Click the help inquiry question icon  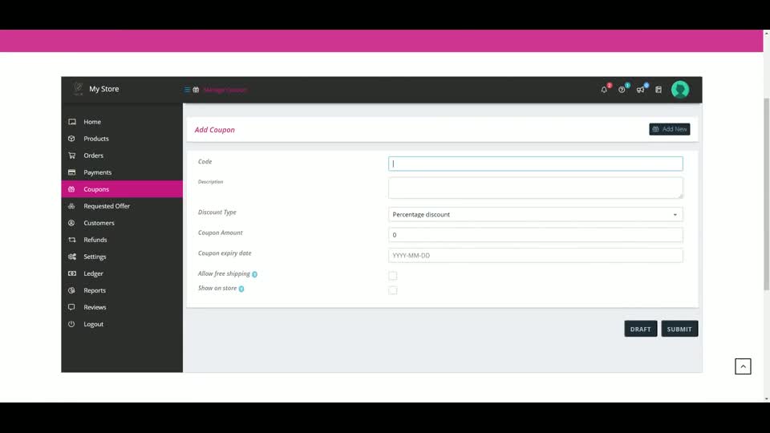coord(622,90)
